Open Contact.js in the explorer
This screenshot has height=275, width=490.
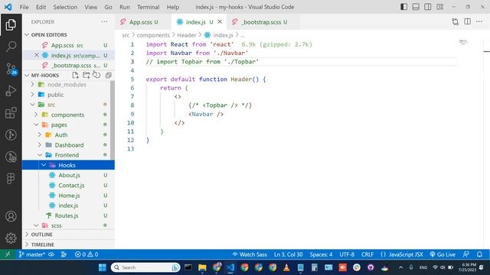coord(71,185)
